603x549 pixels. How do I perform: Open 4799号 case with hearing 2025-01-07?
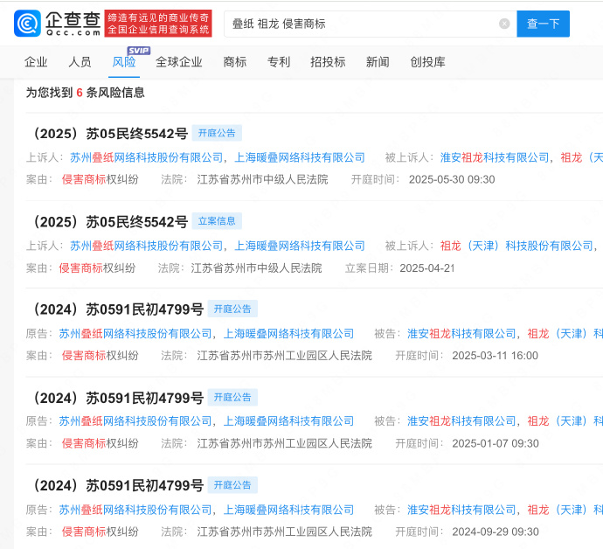click(116, 398)
